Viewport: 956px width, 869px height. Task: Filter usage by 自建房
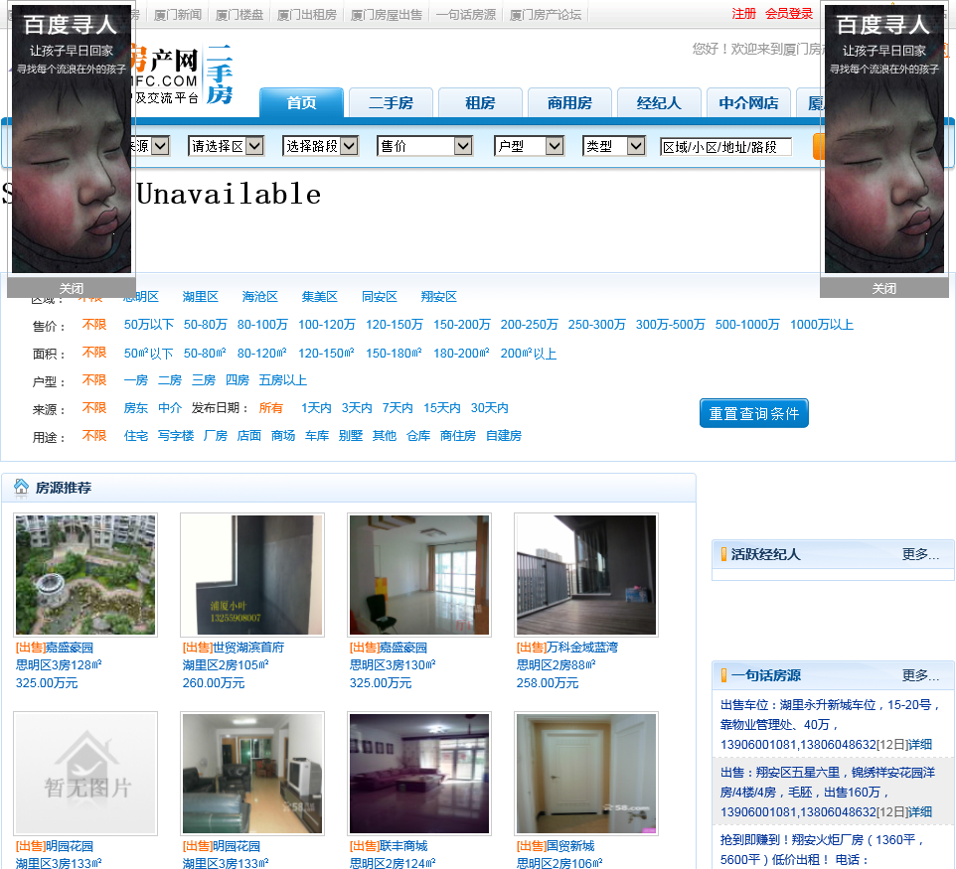coord(504,436)
